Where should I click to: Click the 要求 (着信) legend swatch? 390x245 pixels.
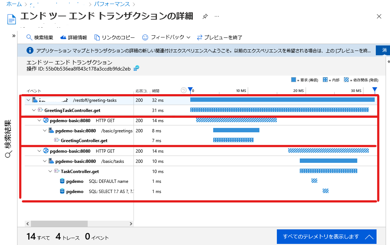tap(294, 80)
